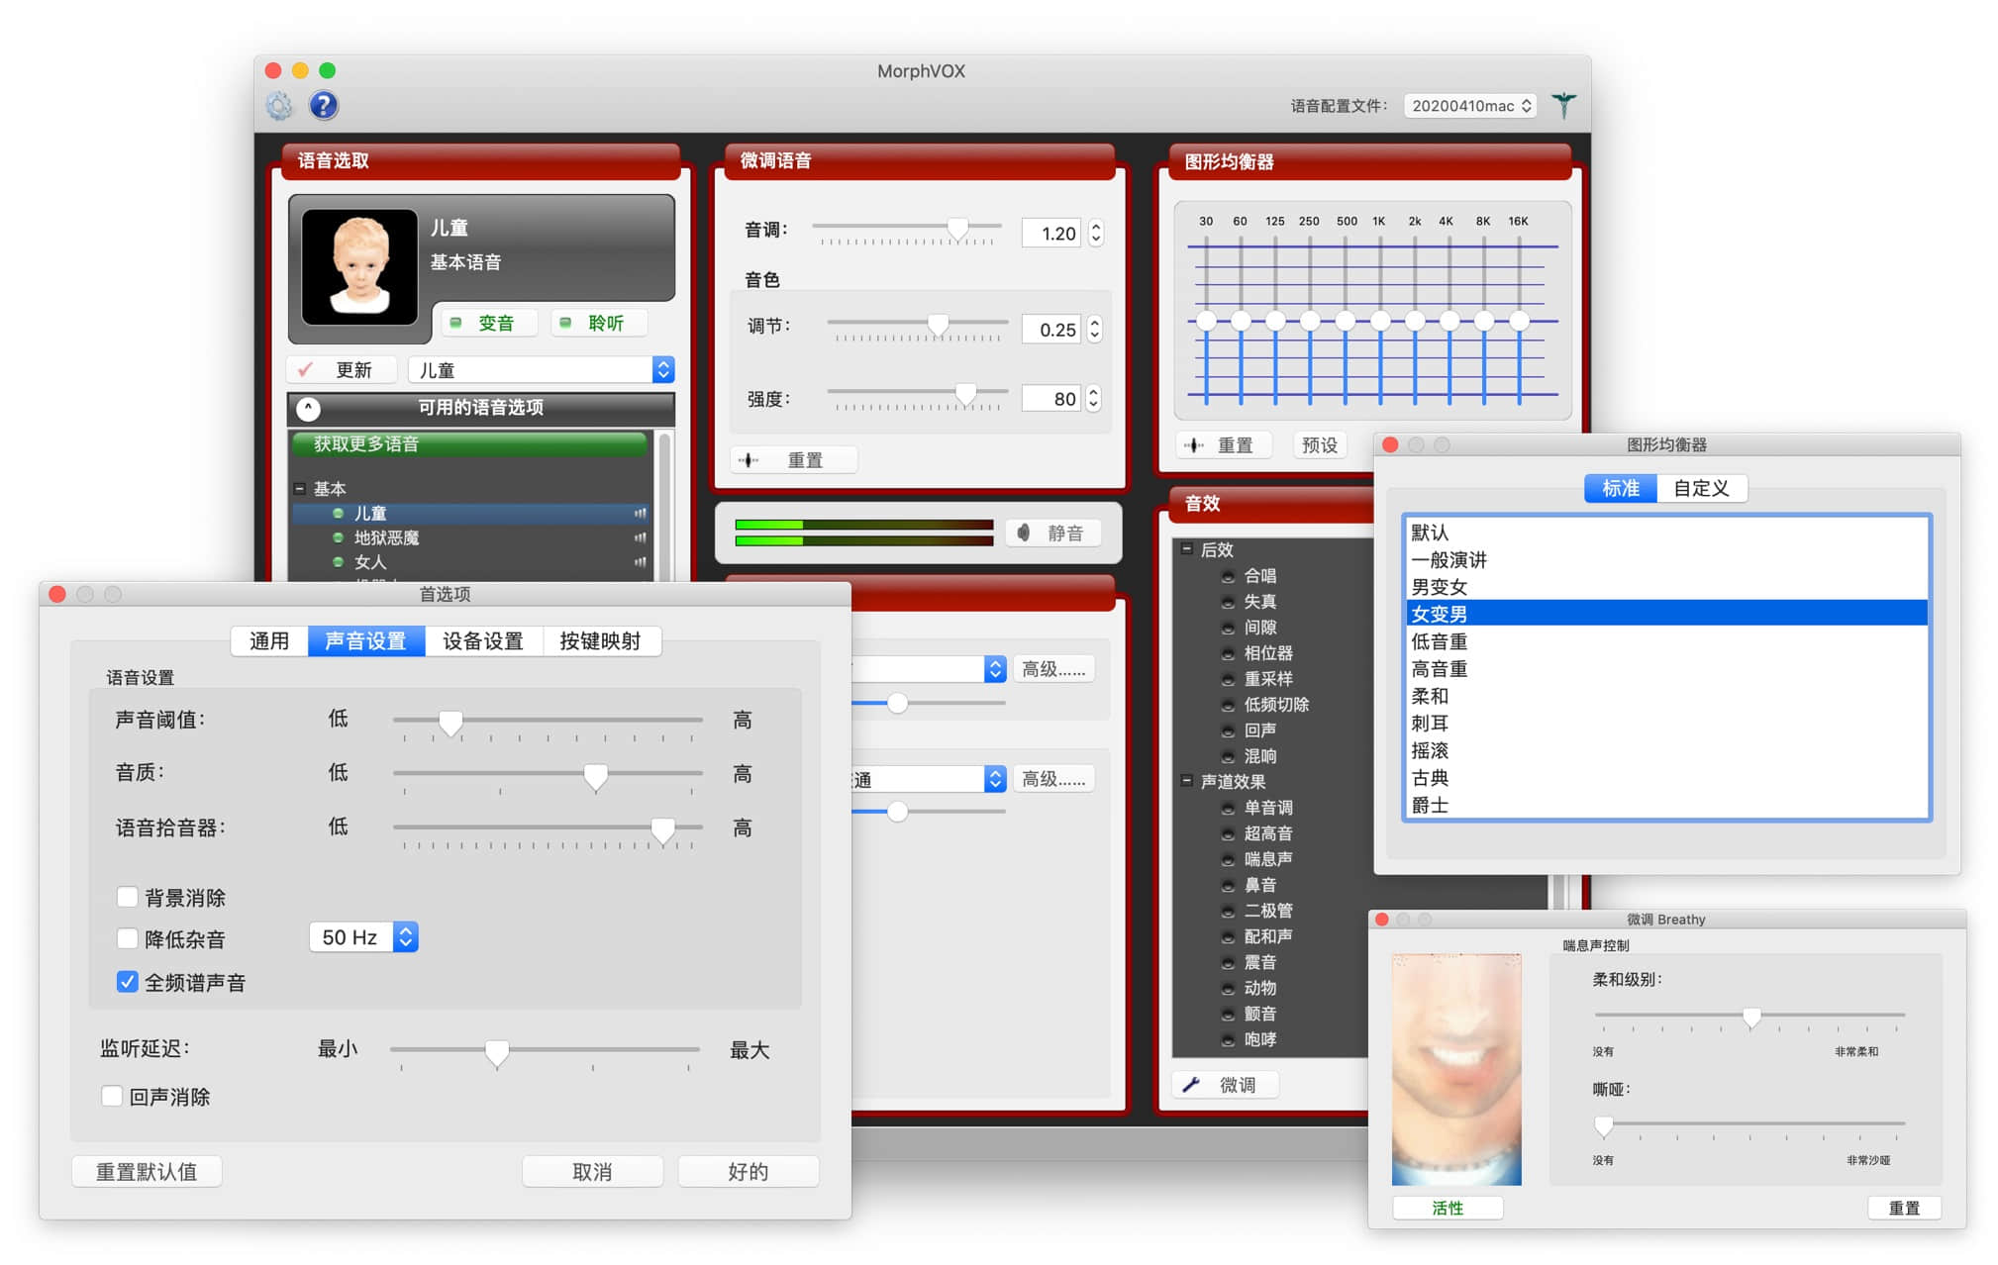Screen dimensions: 1998x1265
Task: Toggle the 混响 reverb effect icon
Action: pyautogui.click(x=1228, y=756)
